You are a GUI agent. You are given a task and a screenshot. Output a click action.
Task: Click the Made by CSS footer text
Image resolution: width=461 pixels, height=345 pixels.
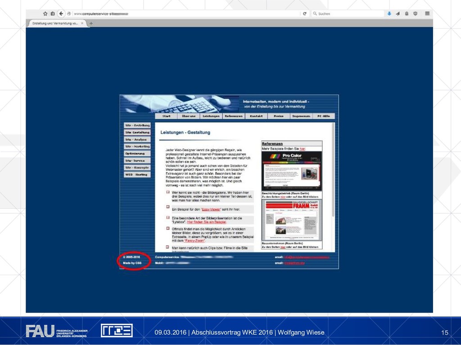[132, 263]
